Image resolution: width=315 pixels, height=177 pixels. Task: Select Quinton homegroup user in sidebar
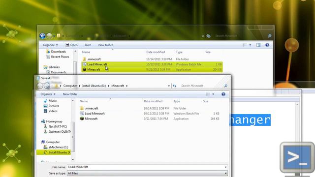click(57, 132)
